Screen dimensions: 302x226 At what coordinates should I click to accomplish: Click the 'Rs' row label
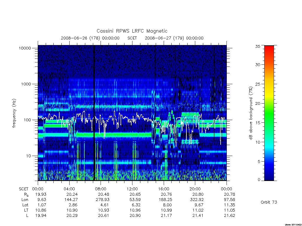tap(26, 195)
